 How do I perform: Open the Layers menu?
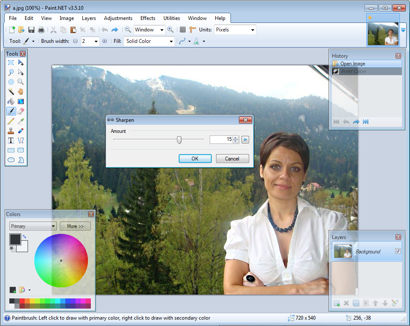coord(89,18)
